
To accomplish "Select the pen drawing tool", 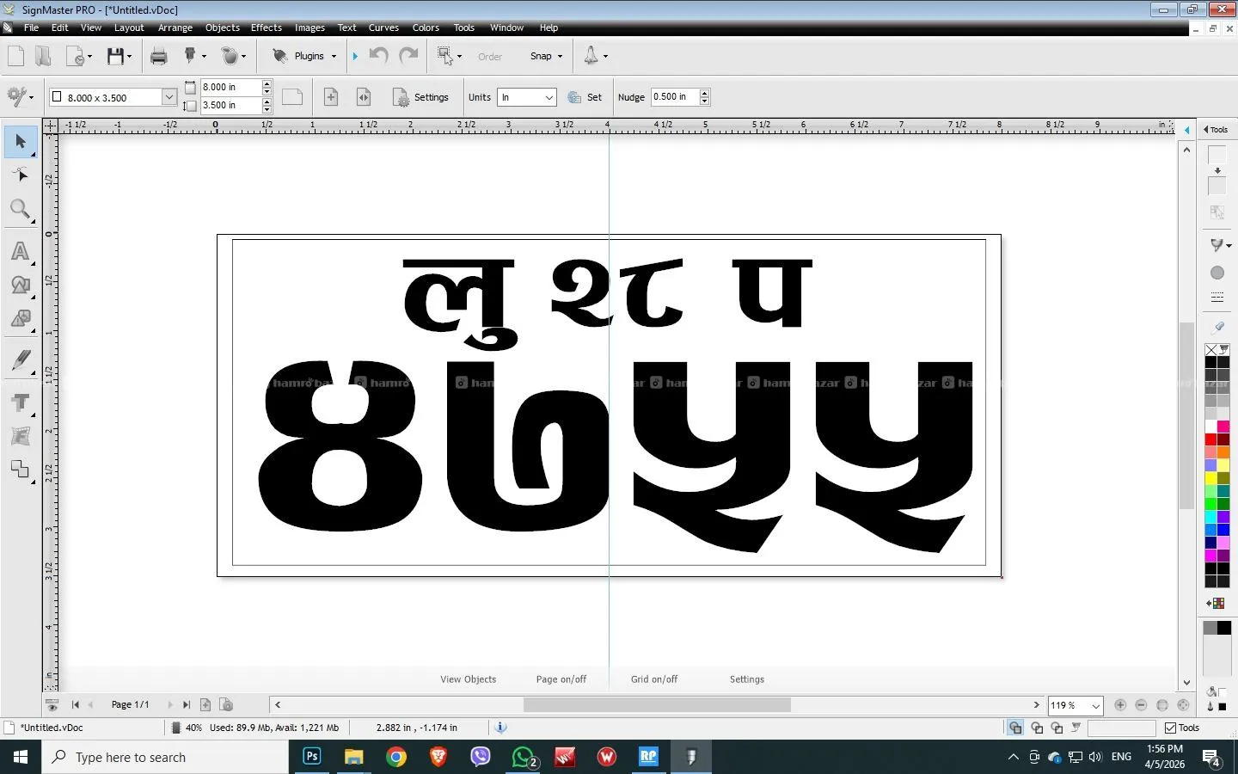I will pos(21,359).
